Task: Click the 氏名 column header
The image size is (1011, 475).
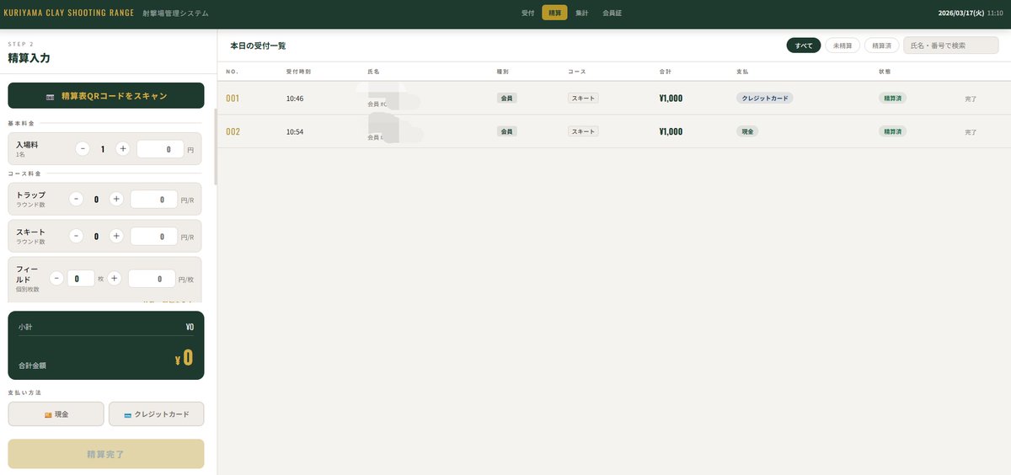Action: point(374,72)
